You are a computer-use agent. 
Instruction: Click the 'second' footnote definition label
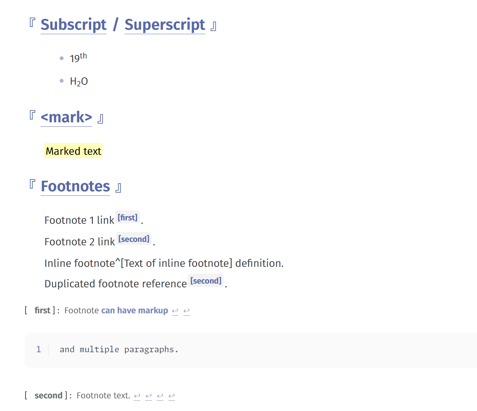point(48,396)
